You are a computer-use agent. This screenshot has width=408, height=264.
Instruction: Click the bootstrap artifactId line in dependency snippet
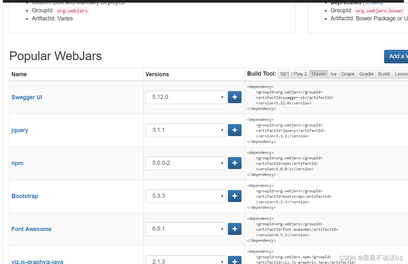[294, 196]
